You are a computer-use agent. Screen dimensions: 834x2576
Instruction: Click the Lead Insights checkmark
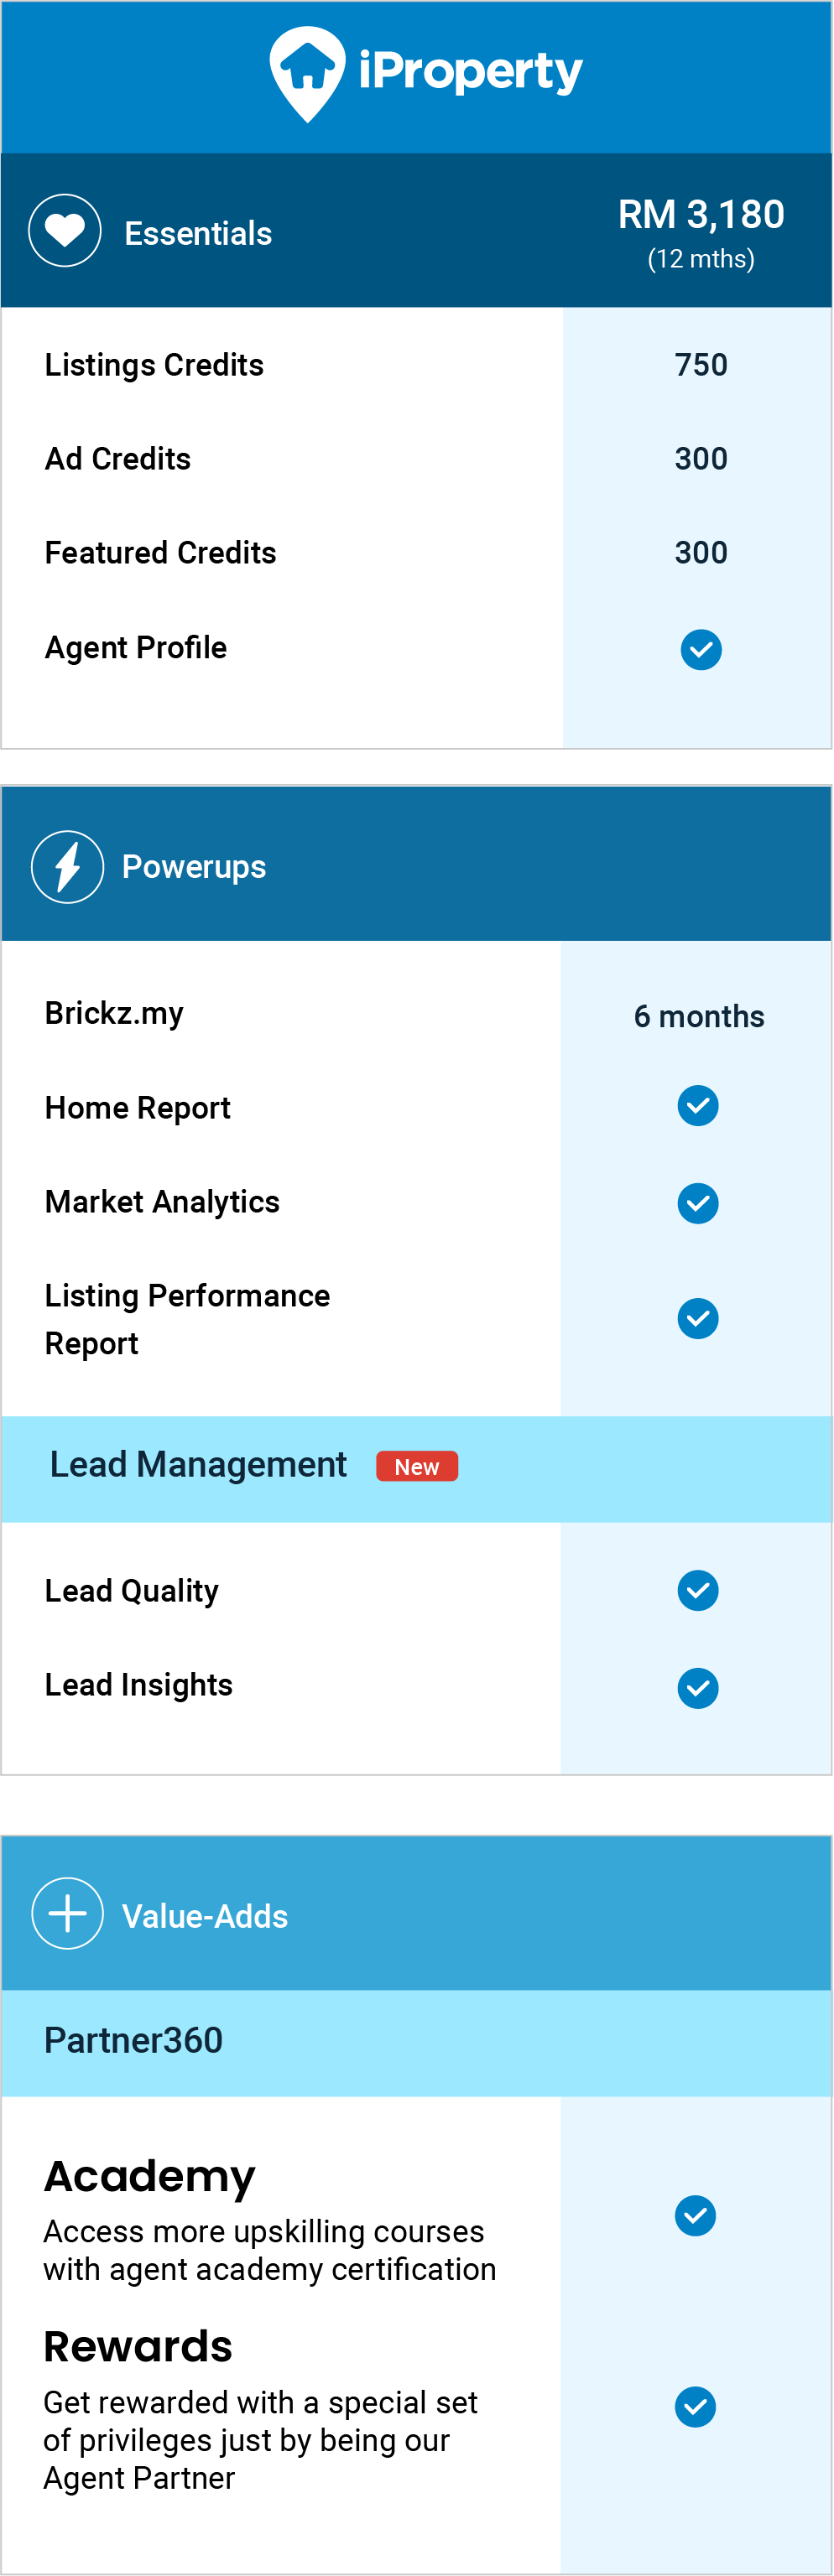tap(698, 1689)
